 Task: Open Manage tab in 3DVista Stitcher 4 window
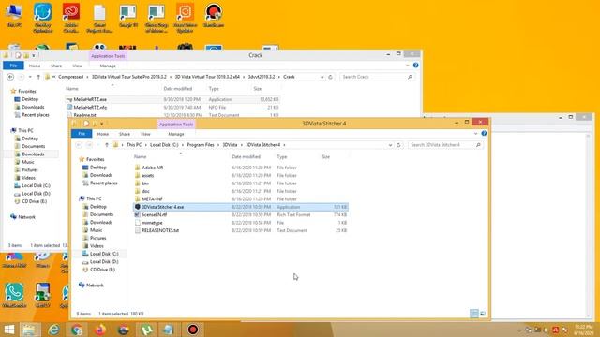(x=176, y=134)
